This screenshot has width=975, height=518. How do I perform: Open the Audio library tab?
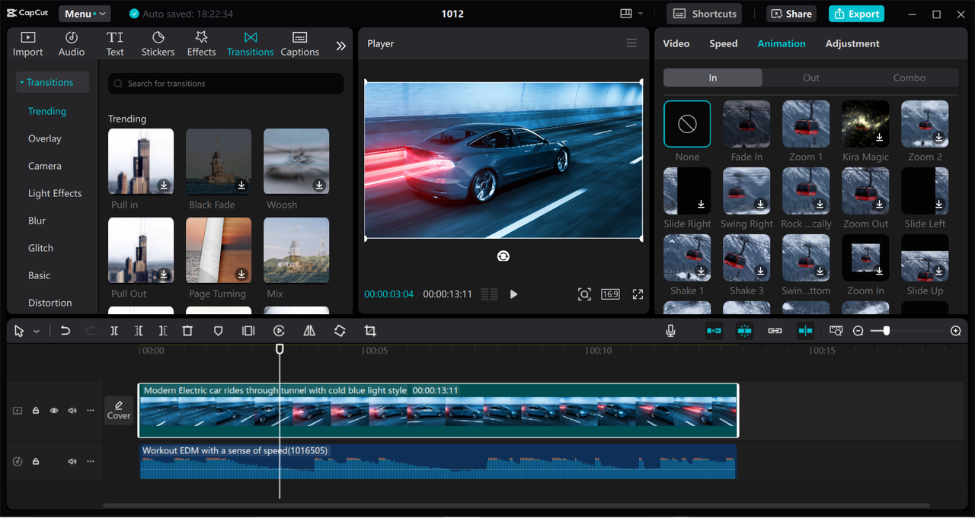coord(72,44)
